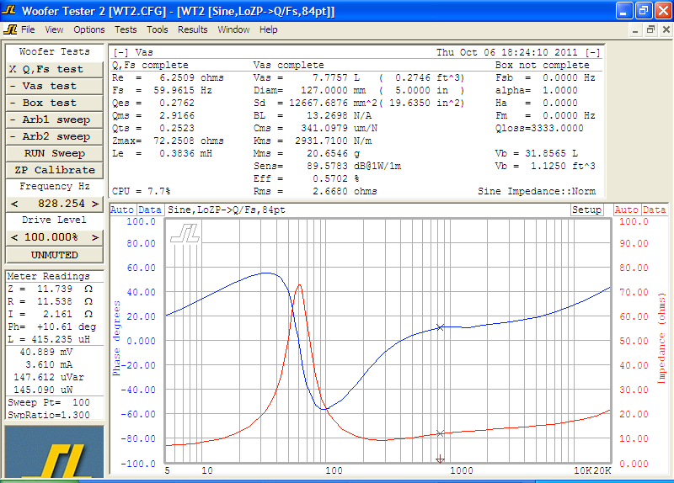Decrease frequency with the left arrow
The height and width of the screenshot is (483, 674).
(14, 204)
